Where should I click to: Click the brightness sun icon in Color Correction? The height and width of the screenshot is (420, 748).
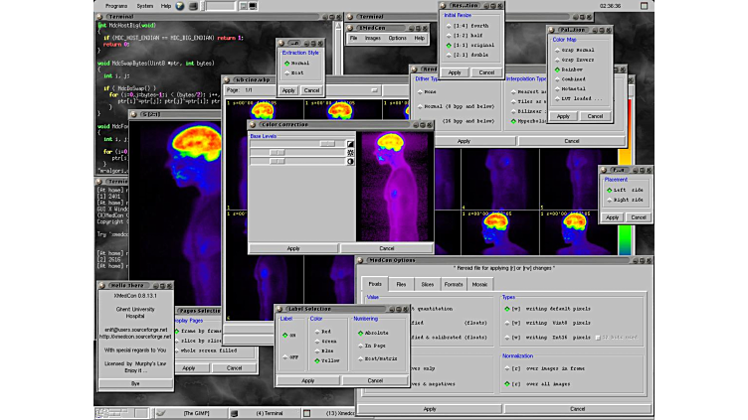pyautogui.click(x=350, y=153)
